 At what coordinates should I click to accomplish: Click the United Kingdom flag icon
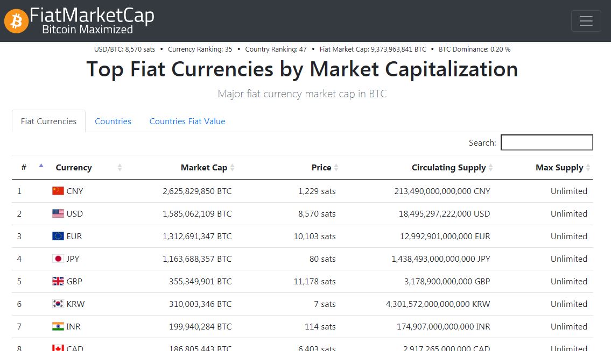[x=58, y=281]
